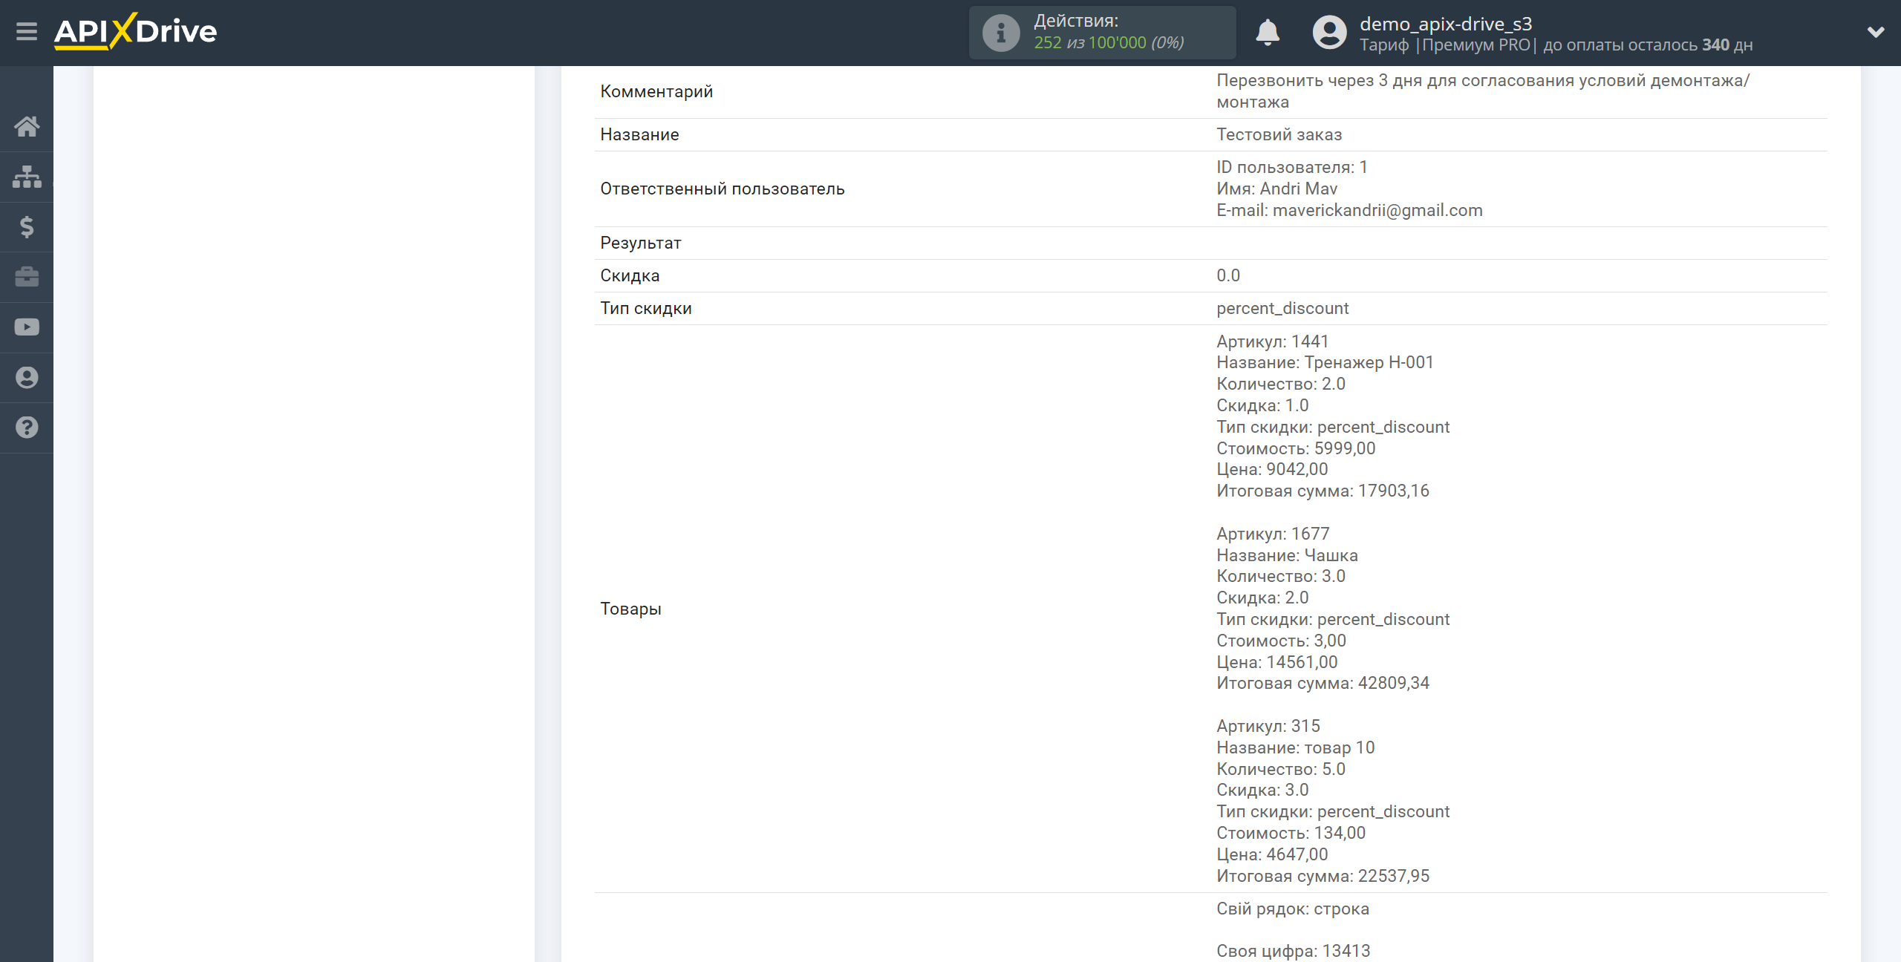Screen dimensions: 1901x962
Task: Select the Название field label
Action: (639, 134)
